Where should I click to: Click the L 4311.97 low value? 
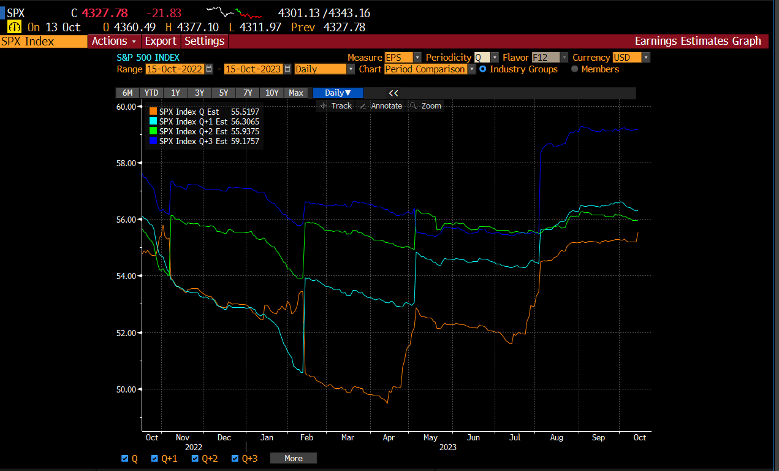[x=255, y=27]
